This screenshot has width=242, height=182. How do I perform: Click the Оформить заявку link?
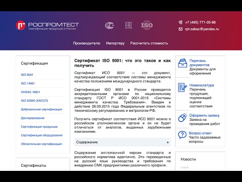[x=204, y=115]
